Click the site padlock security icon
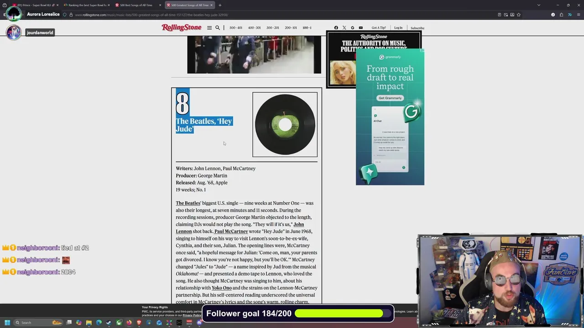Screen dimensions: 584x328 [x=71, y=15]
